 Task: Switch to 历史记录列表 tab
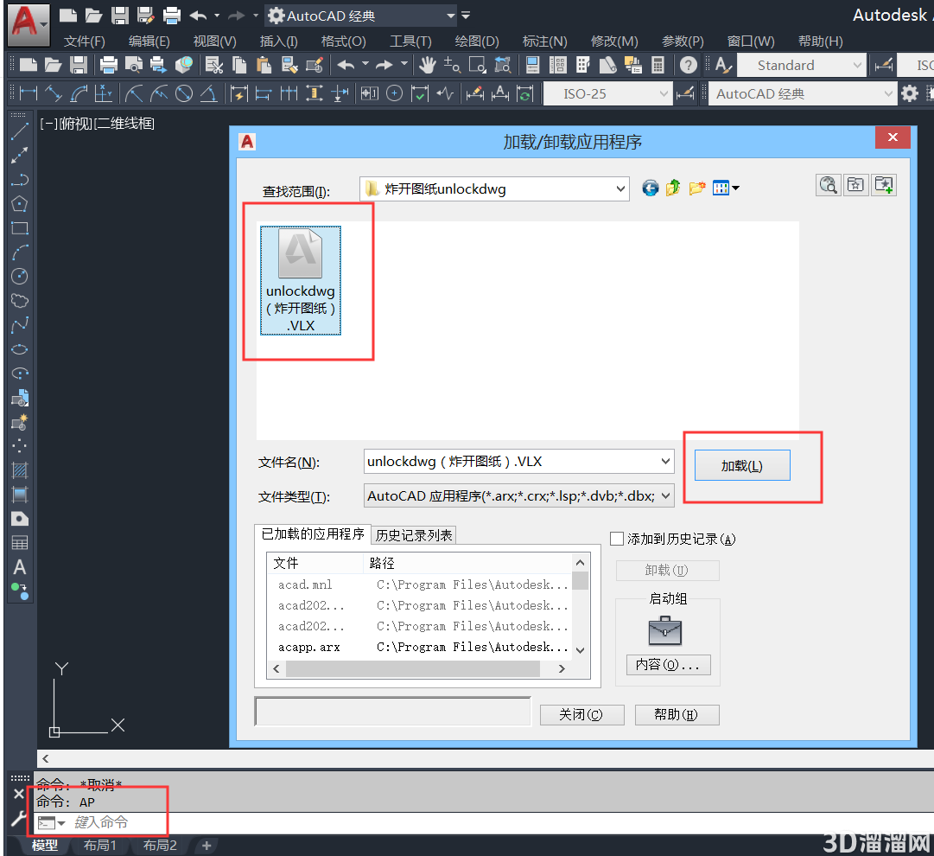(414, 534)
